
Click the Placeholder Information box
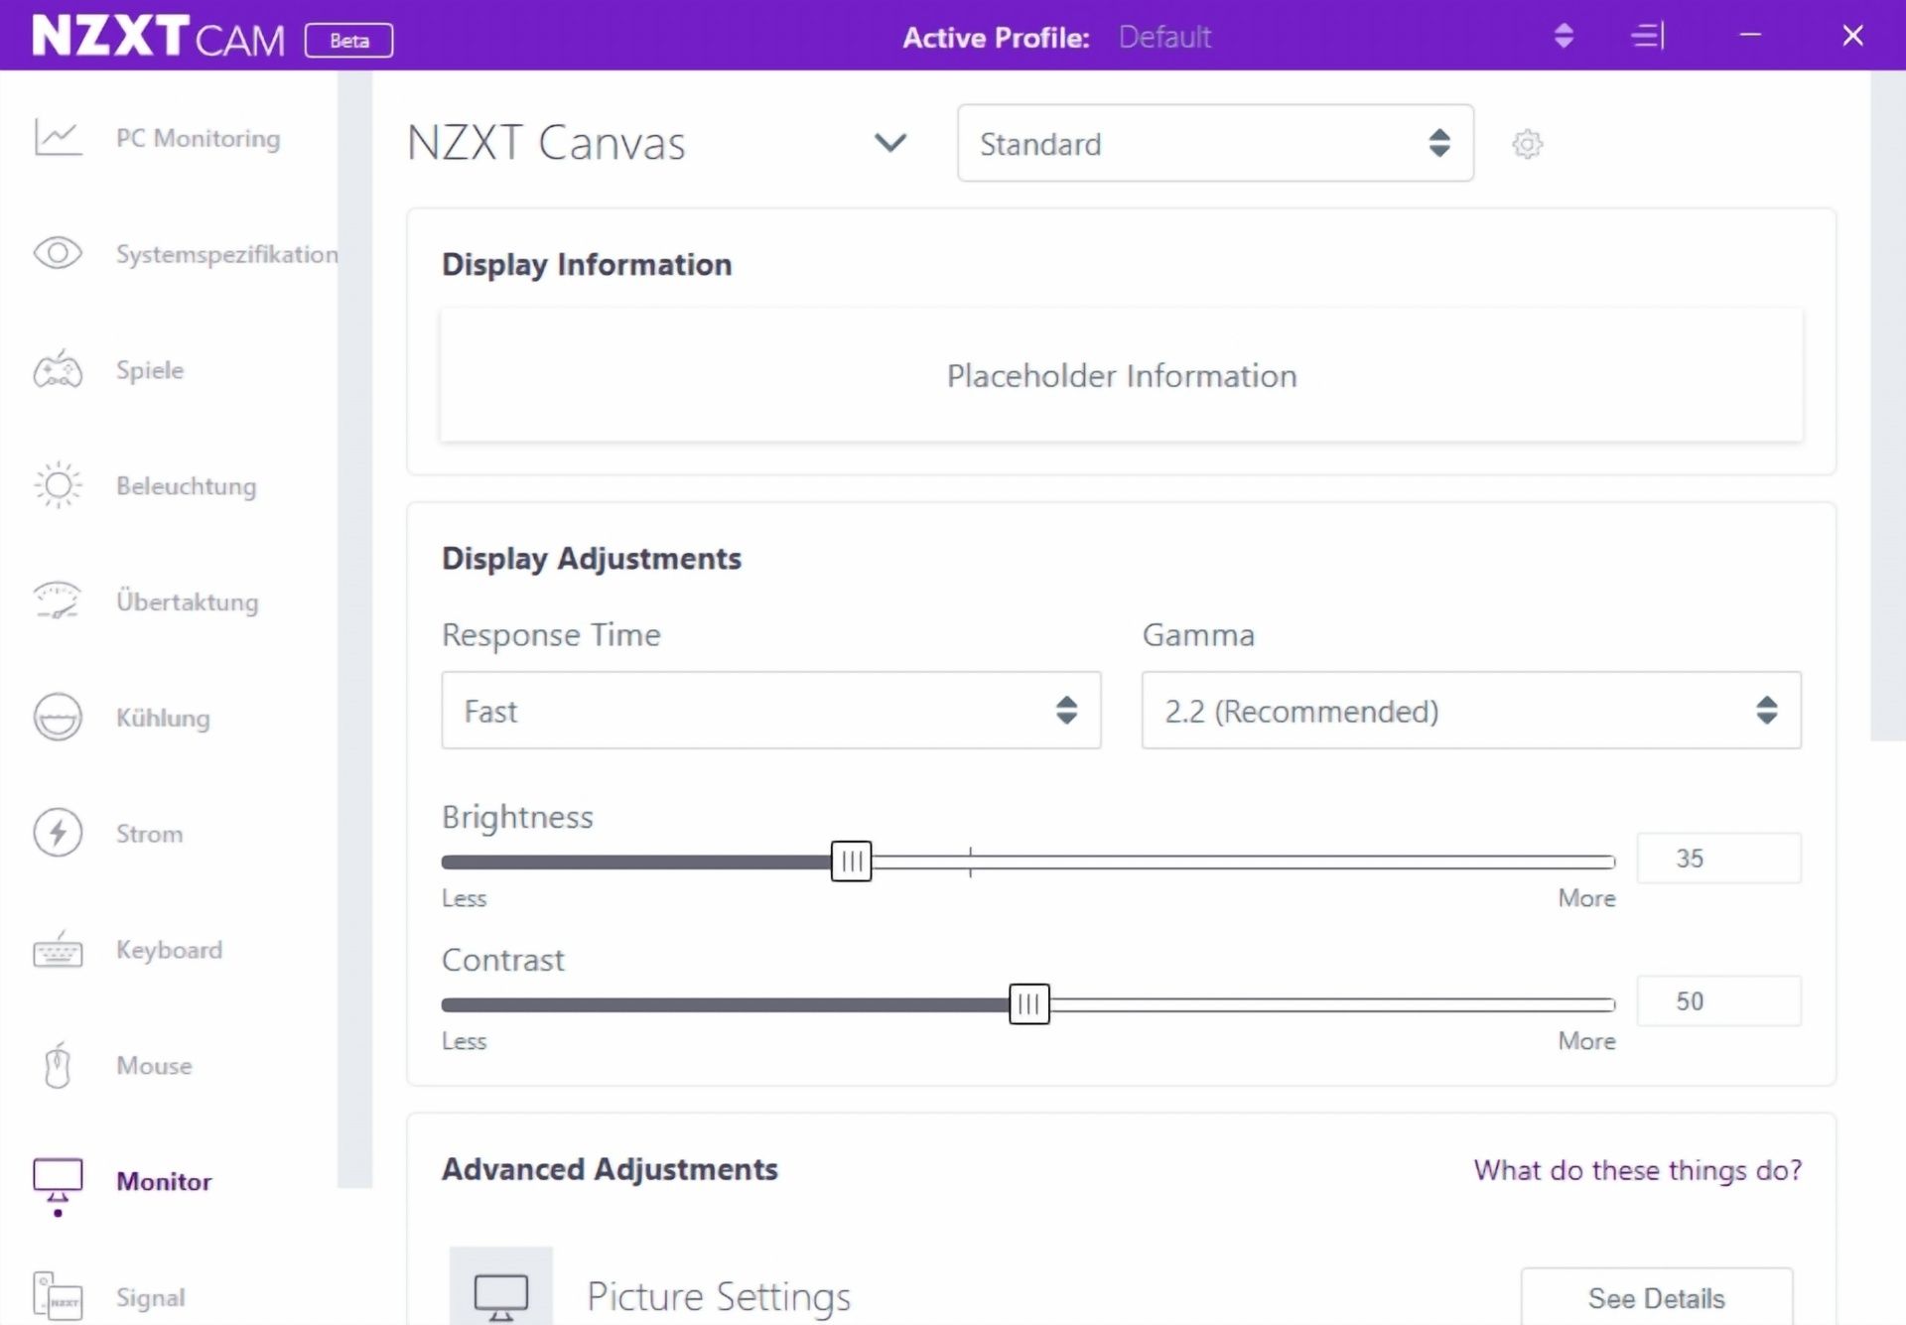click(x=1122, y=375)
